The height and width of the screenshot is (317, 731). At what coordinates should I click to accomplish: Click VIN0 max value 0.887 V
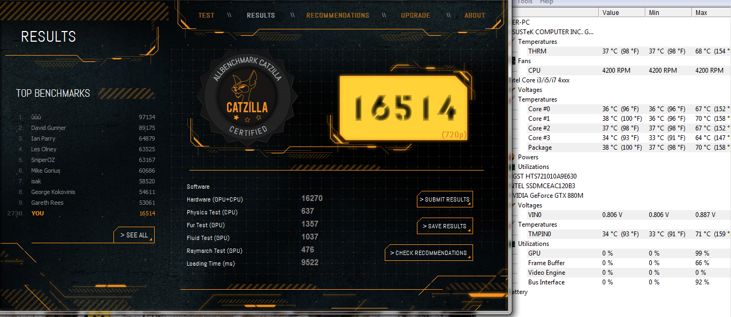[705, 215]
